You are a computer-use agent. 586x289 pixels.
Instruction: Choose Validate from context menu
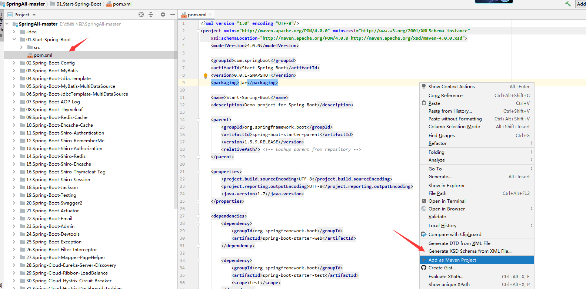(x=477, y=216)
